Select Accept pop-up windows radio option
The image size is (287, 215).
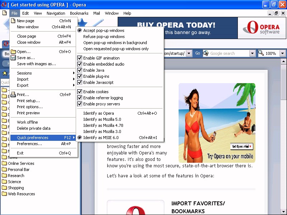pos(79,30)
